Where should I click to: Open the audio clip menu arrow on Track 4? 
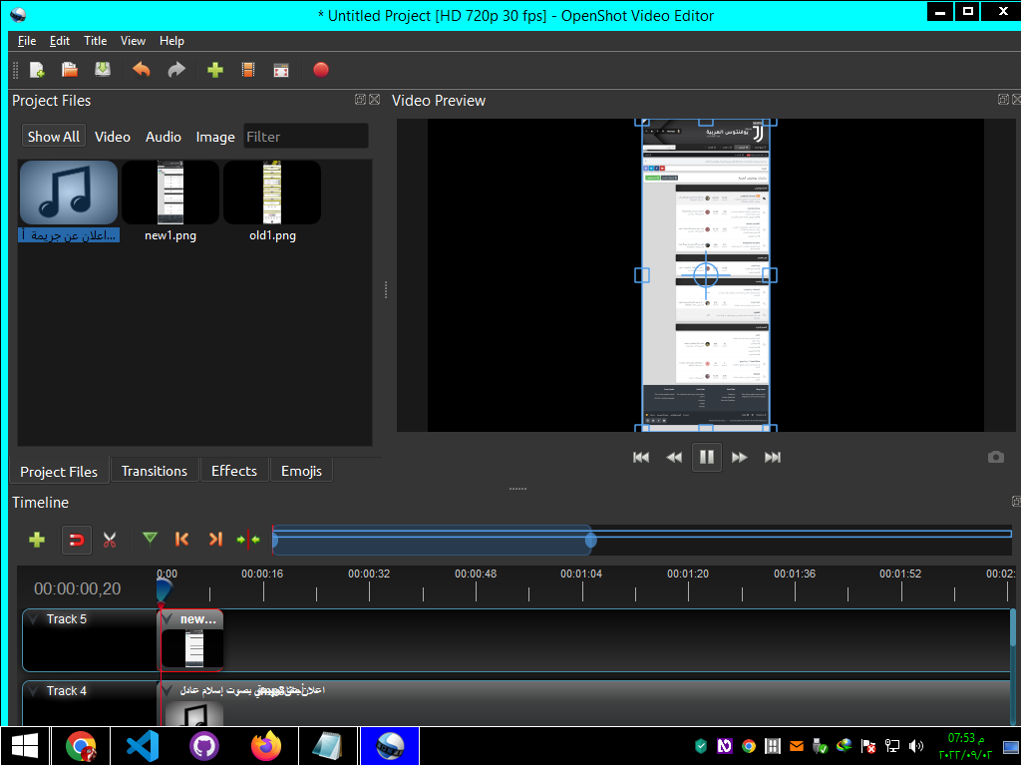(168, 690)
